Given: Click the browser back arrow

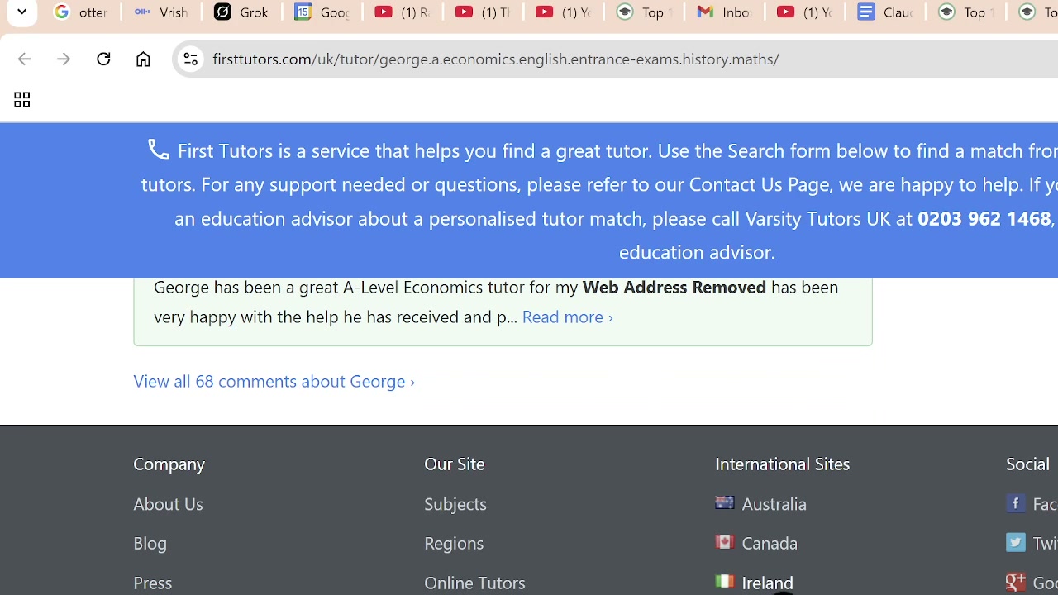Looking at the screenshot, I should (x=24, y=59).
